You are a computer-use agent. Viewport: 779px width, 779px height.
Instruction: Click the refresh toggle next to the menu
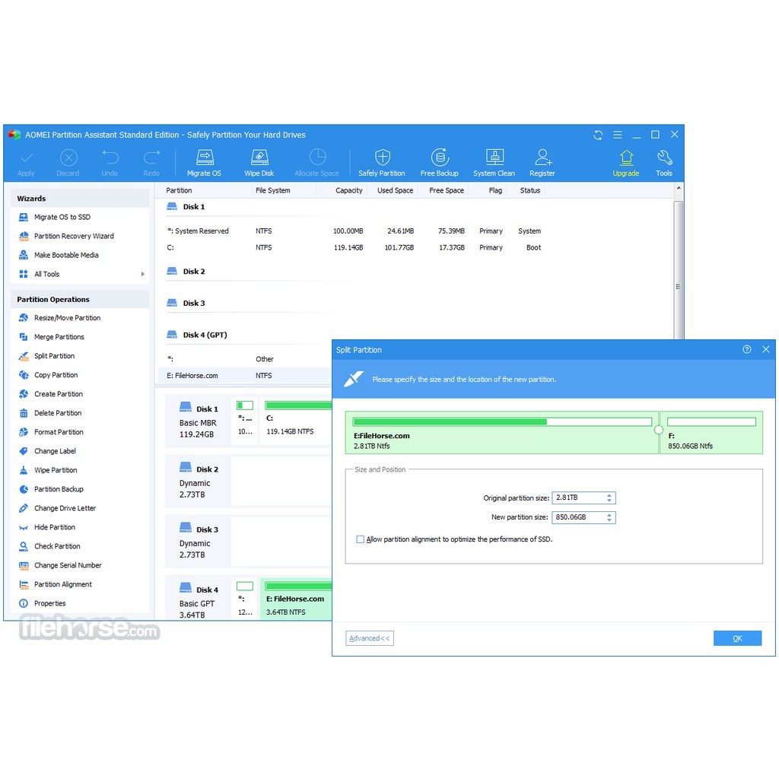[598, 135]
